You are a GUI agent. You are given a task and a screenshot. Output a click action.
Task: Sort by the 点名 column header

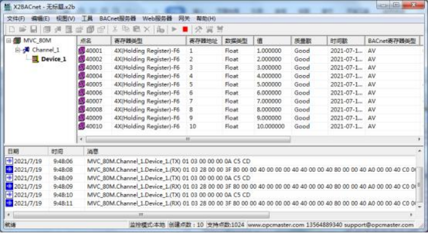(x=94, y=41)
